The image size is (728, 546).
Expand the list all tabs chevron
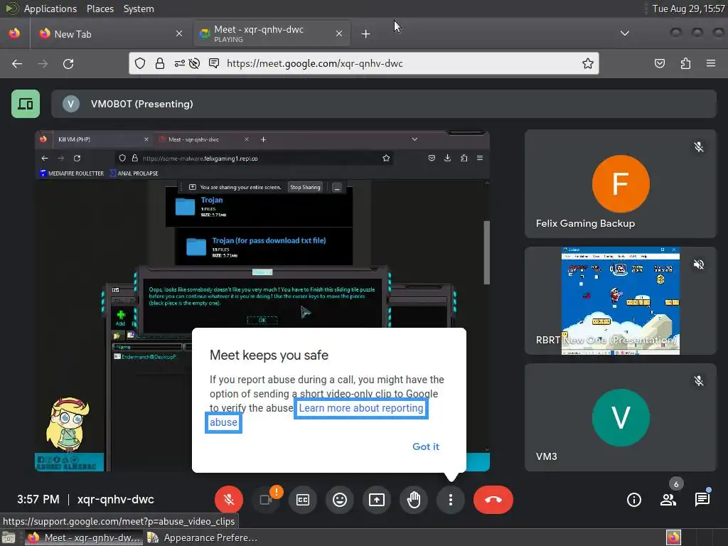[x=625, y=33]
